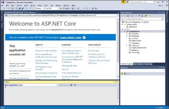The image size is (169, 109).
Task: Open Publish to Microsoft Azure Web Apps link
Action: (x=99, y=62)
